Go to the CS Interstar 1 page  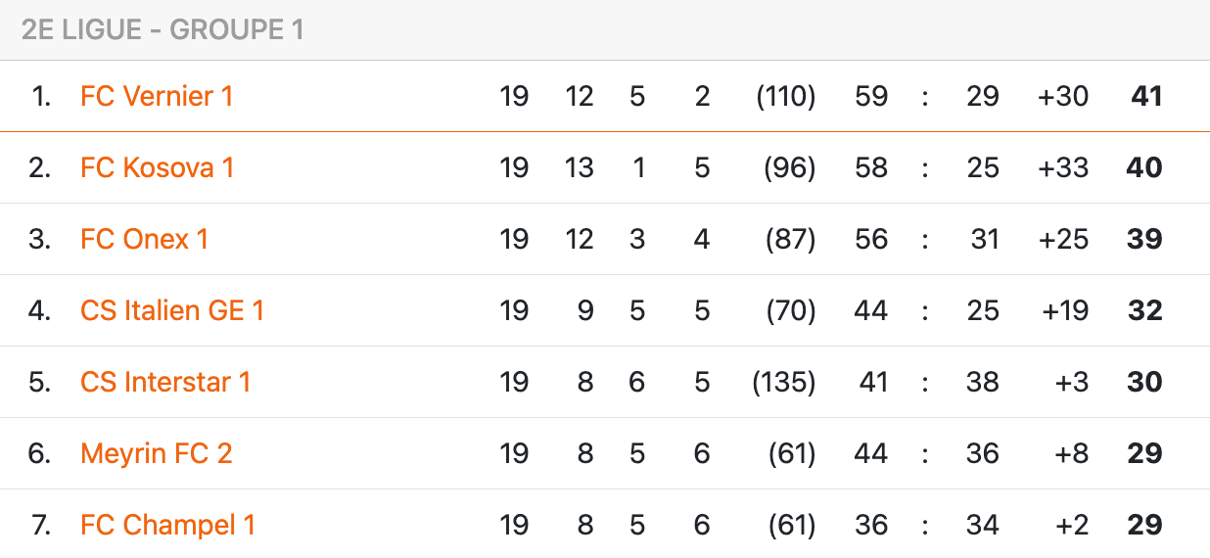[x=165, y=382]
